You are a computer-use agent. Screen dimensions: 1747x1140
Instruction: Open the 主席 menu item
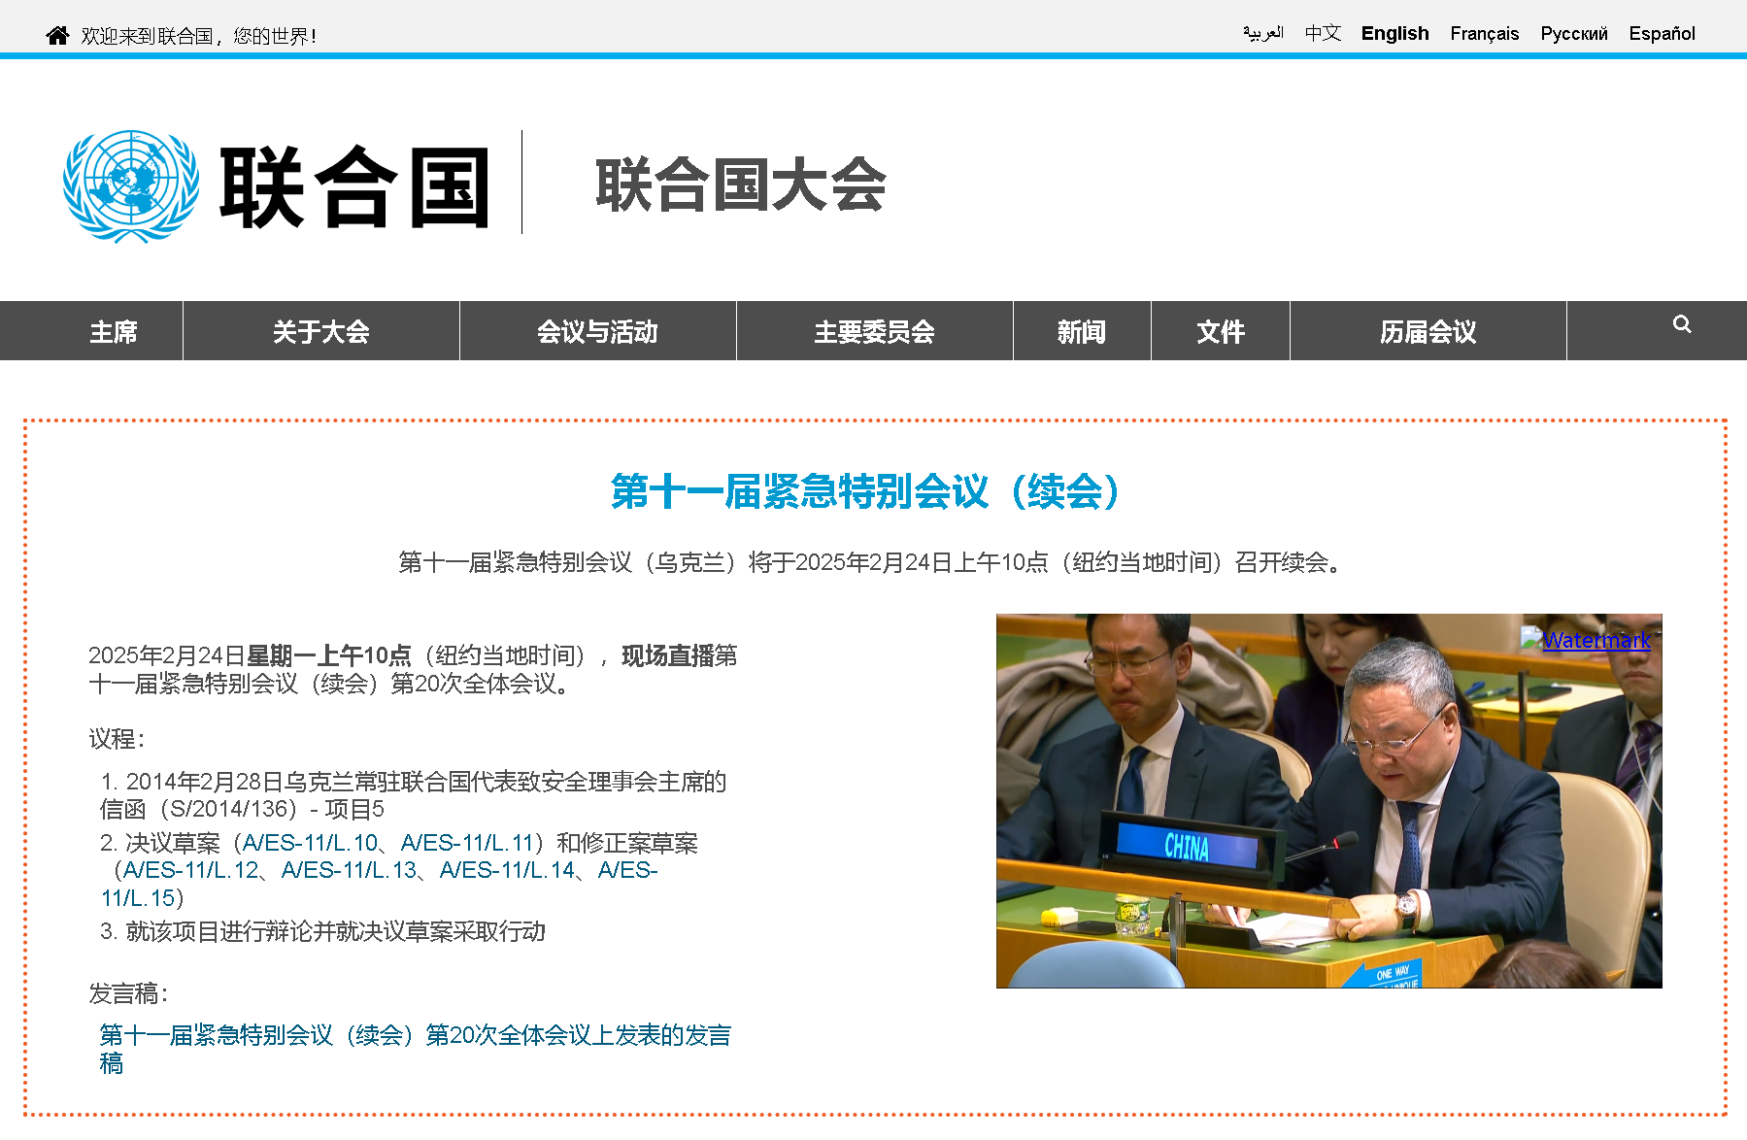click(114, 332)
